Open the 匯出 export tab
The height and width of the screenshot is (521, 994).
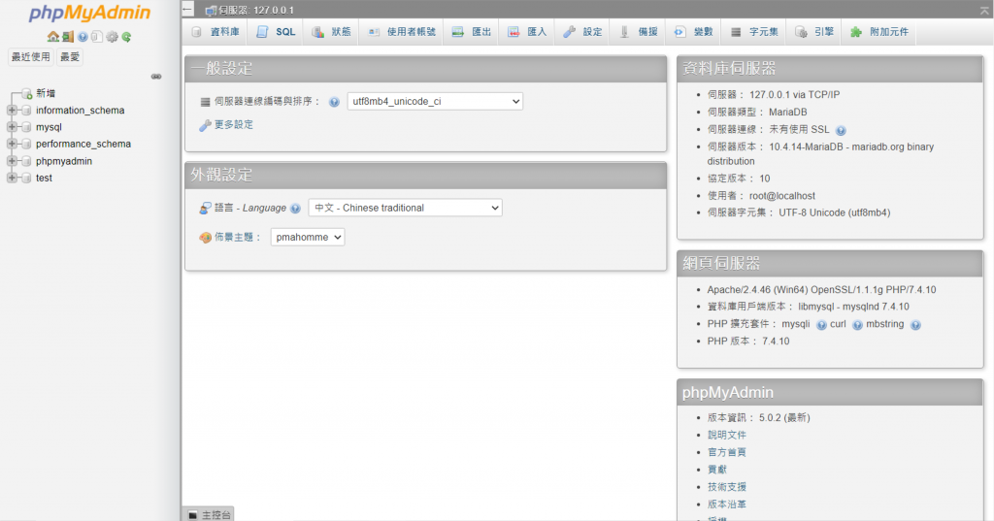click(472, 32)
